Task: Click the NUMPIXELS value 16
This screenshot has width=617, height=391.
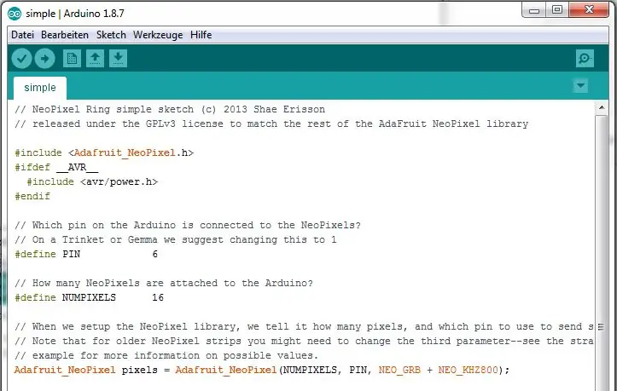Action: [x=158, y=297]
